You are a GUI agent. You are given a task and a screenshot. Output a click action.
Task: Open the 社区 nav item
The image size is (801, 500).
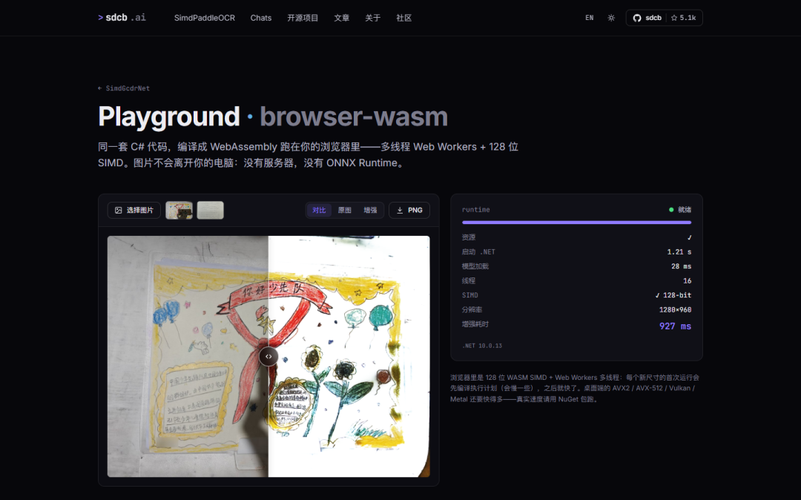[x=403, y=18]
